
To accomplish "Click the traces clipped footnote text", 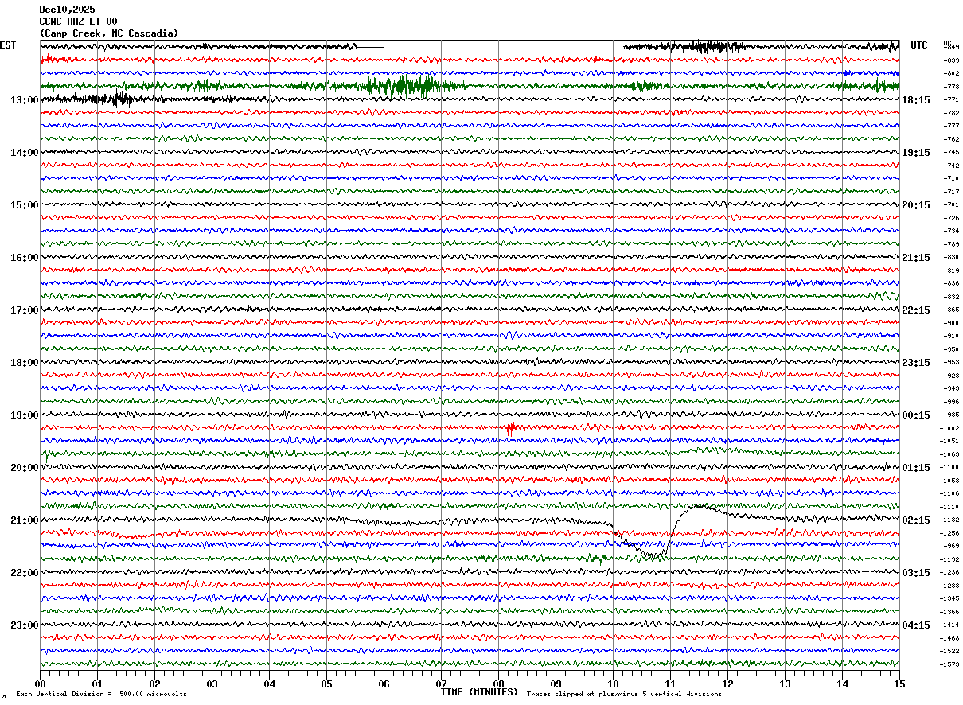I will [624, 695].
